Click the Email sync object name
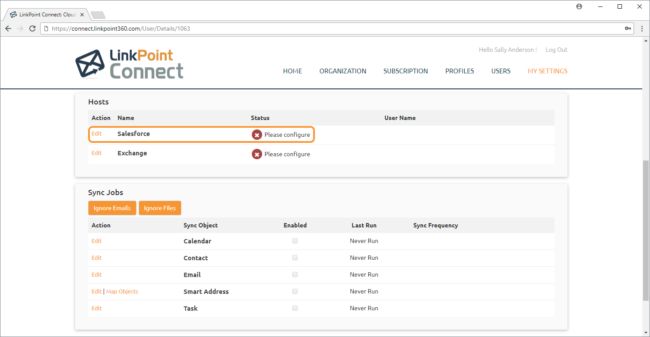This screenshot has height=337, width=650. tap(192, 275)
